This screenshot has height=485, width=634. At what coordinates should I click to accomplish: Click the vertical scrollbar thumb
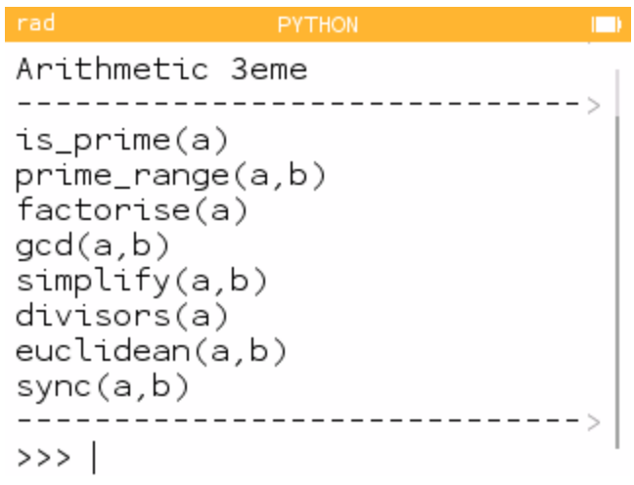(x=617, y=283)
